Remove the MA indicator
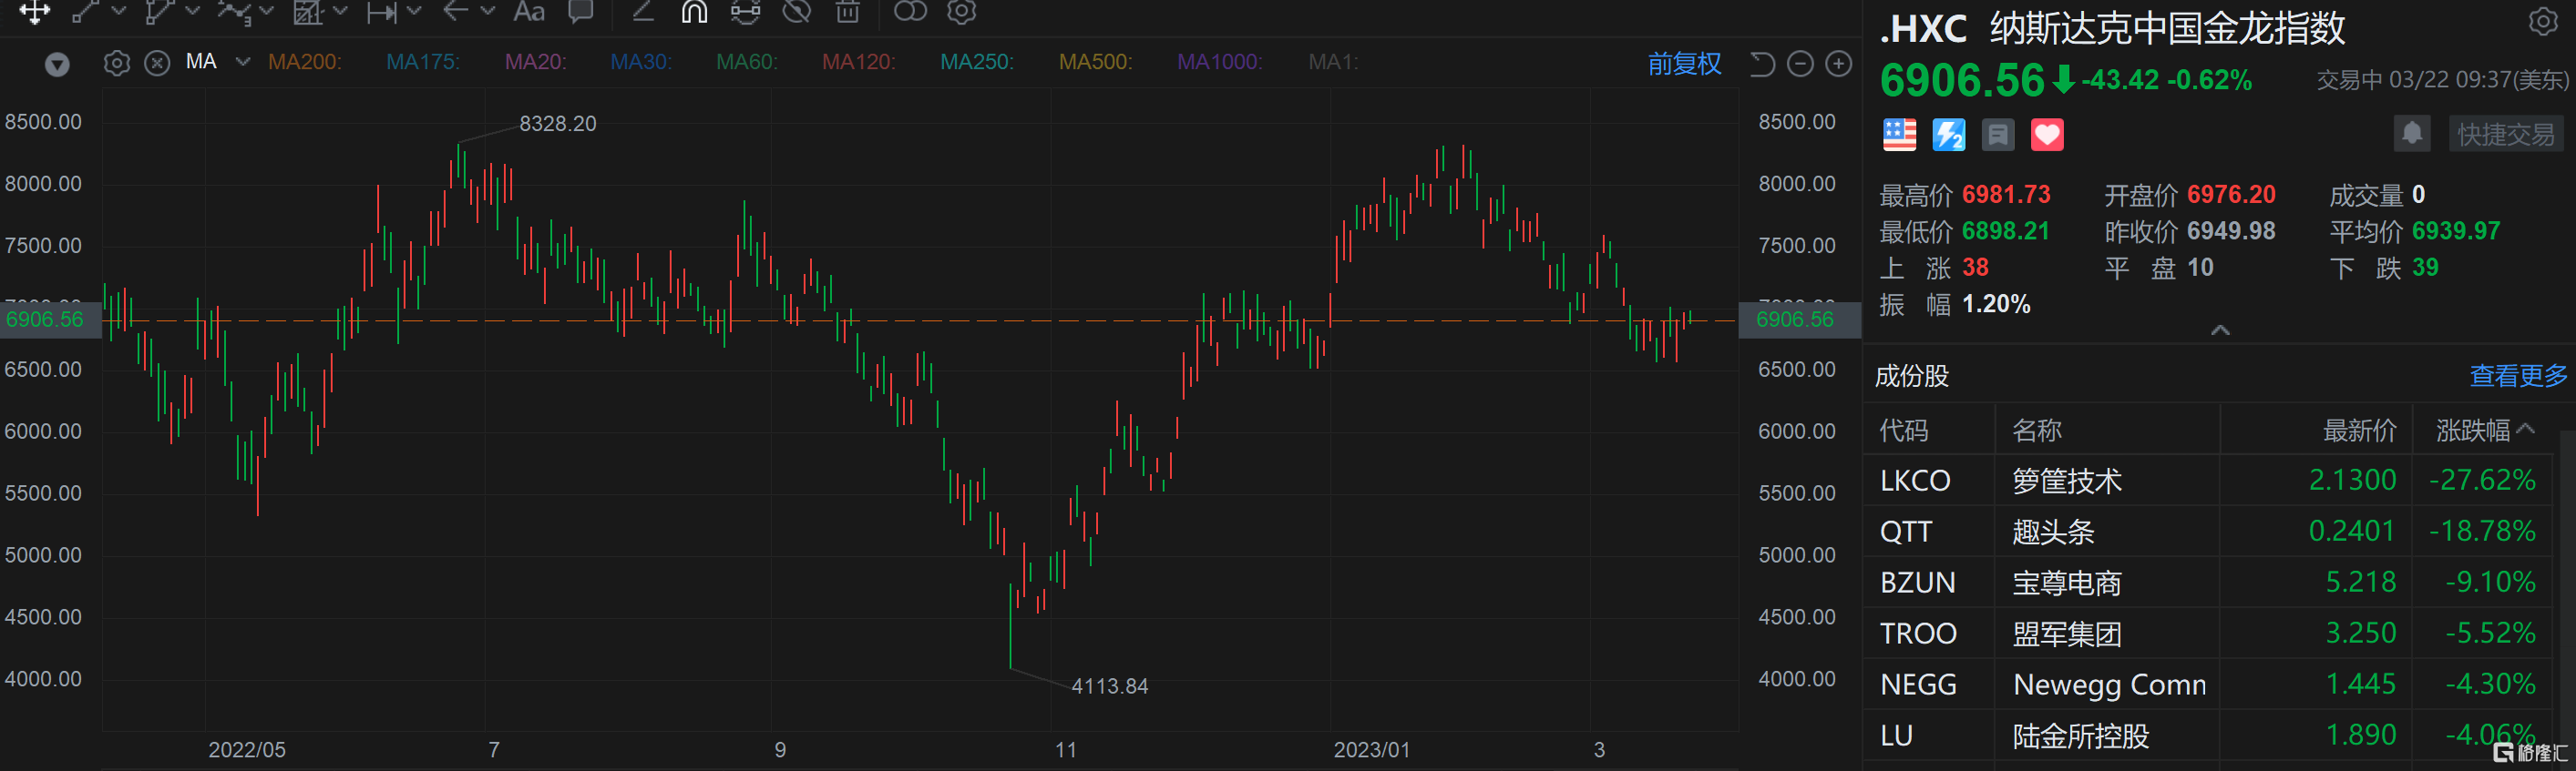 point(157,64)
